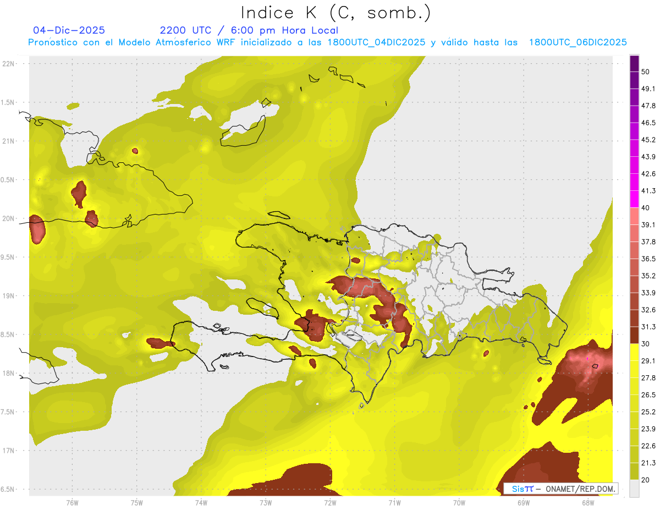Click the colorbar value '31.3'
Screen dimensions: 660x510
pyautogui.click(x=648, y=327)
